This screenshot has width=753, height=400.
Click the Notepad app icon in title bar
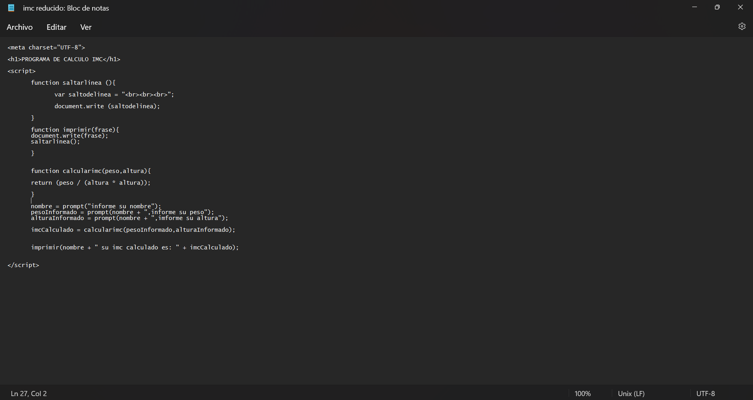point(11,8)
